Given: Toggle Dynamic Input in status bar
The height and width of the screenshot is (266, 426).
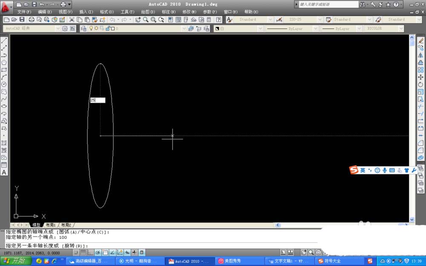Looking at the screenshot, I should click(127, 253).
